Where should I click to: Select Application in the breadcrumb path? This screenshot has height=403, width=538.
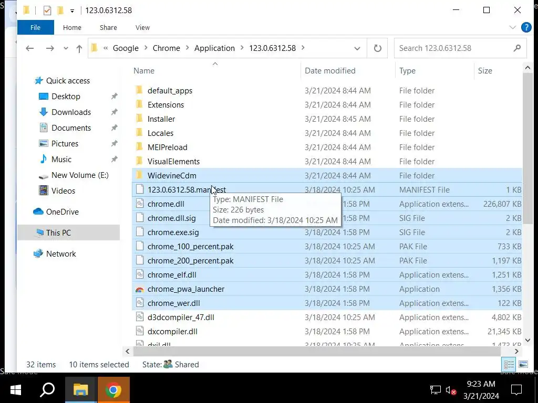point(214,48)
